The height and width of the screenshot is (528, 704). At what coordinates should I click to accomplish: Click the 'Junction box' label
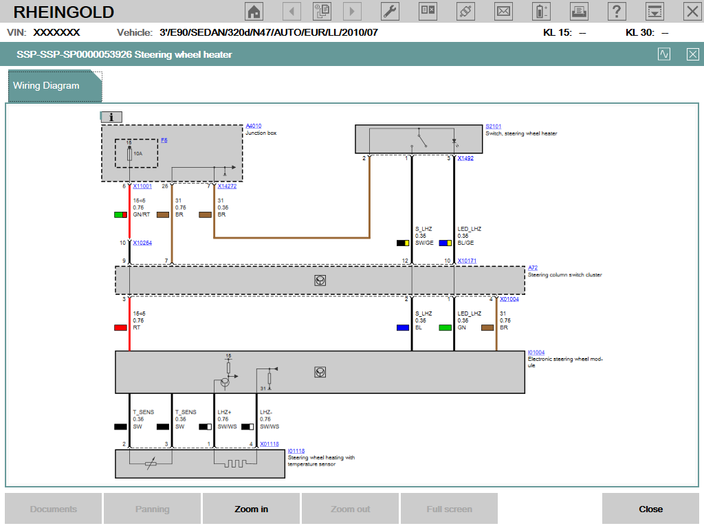point(261,133)
